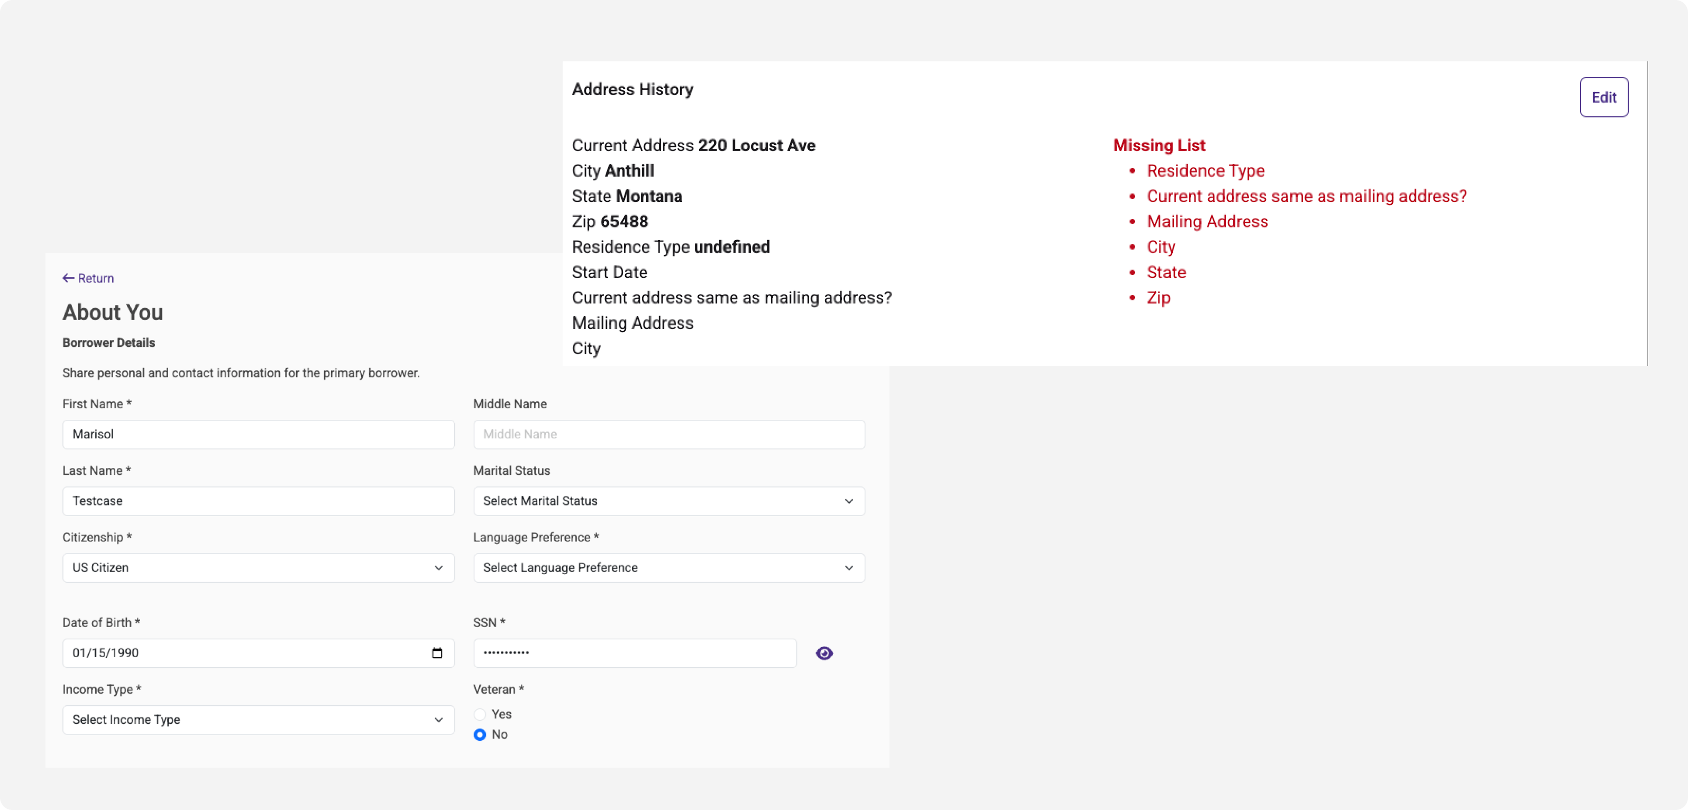Focus the Middle Name input field

pos(668,435)
